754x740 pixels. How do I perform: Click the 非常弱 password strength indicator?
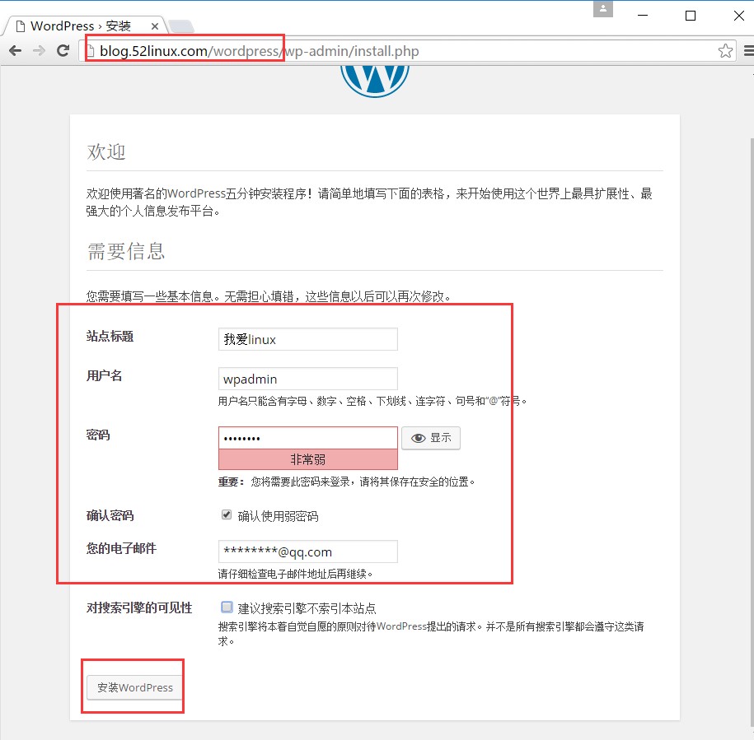[x=307, y=459]
